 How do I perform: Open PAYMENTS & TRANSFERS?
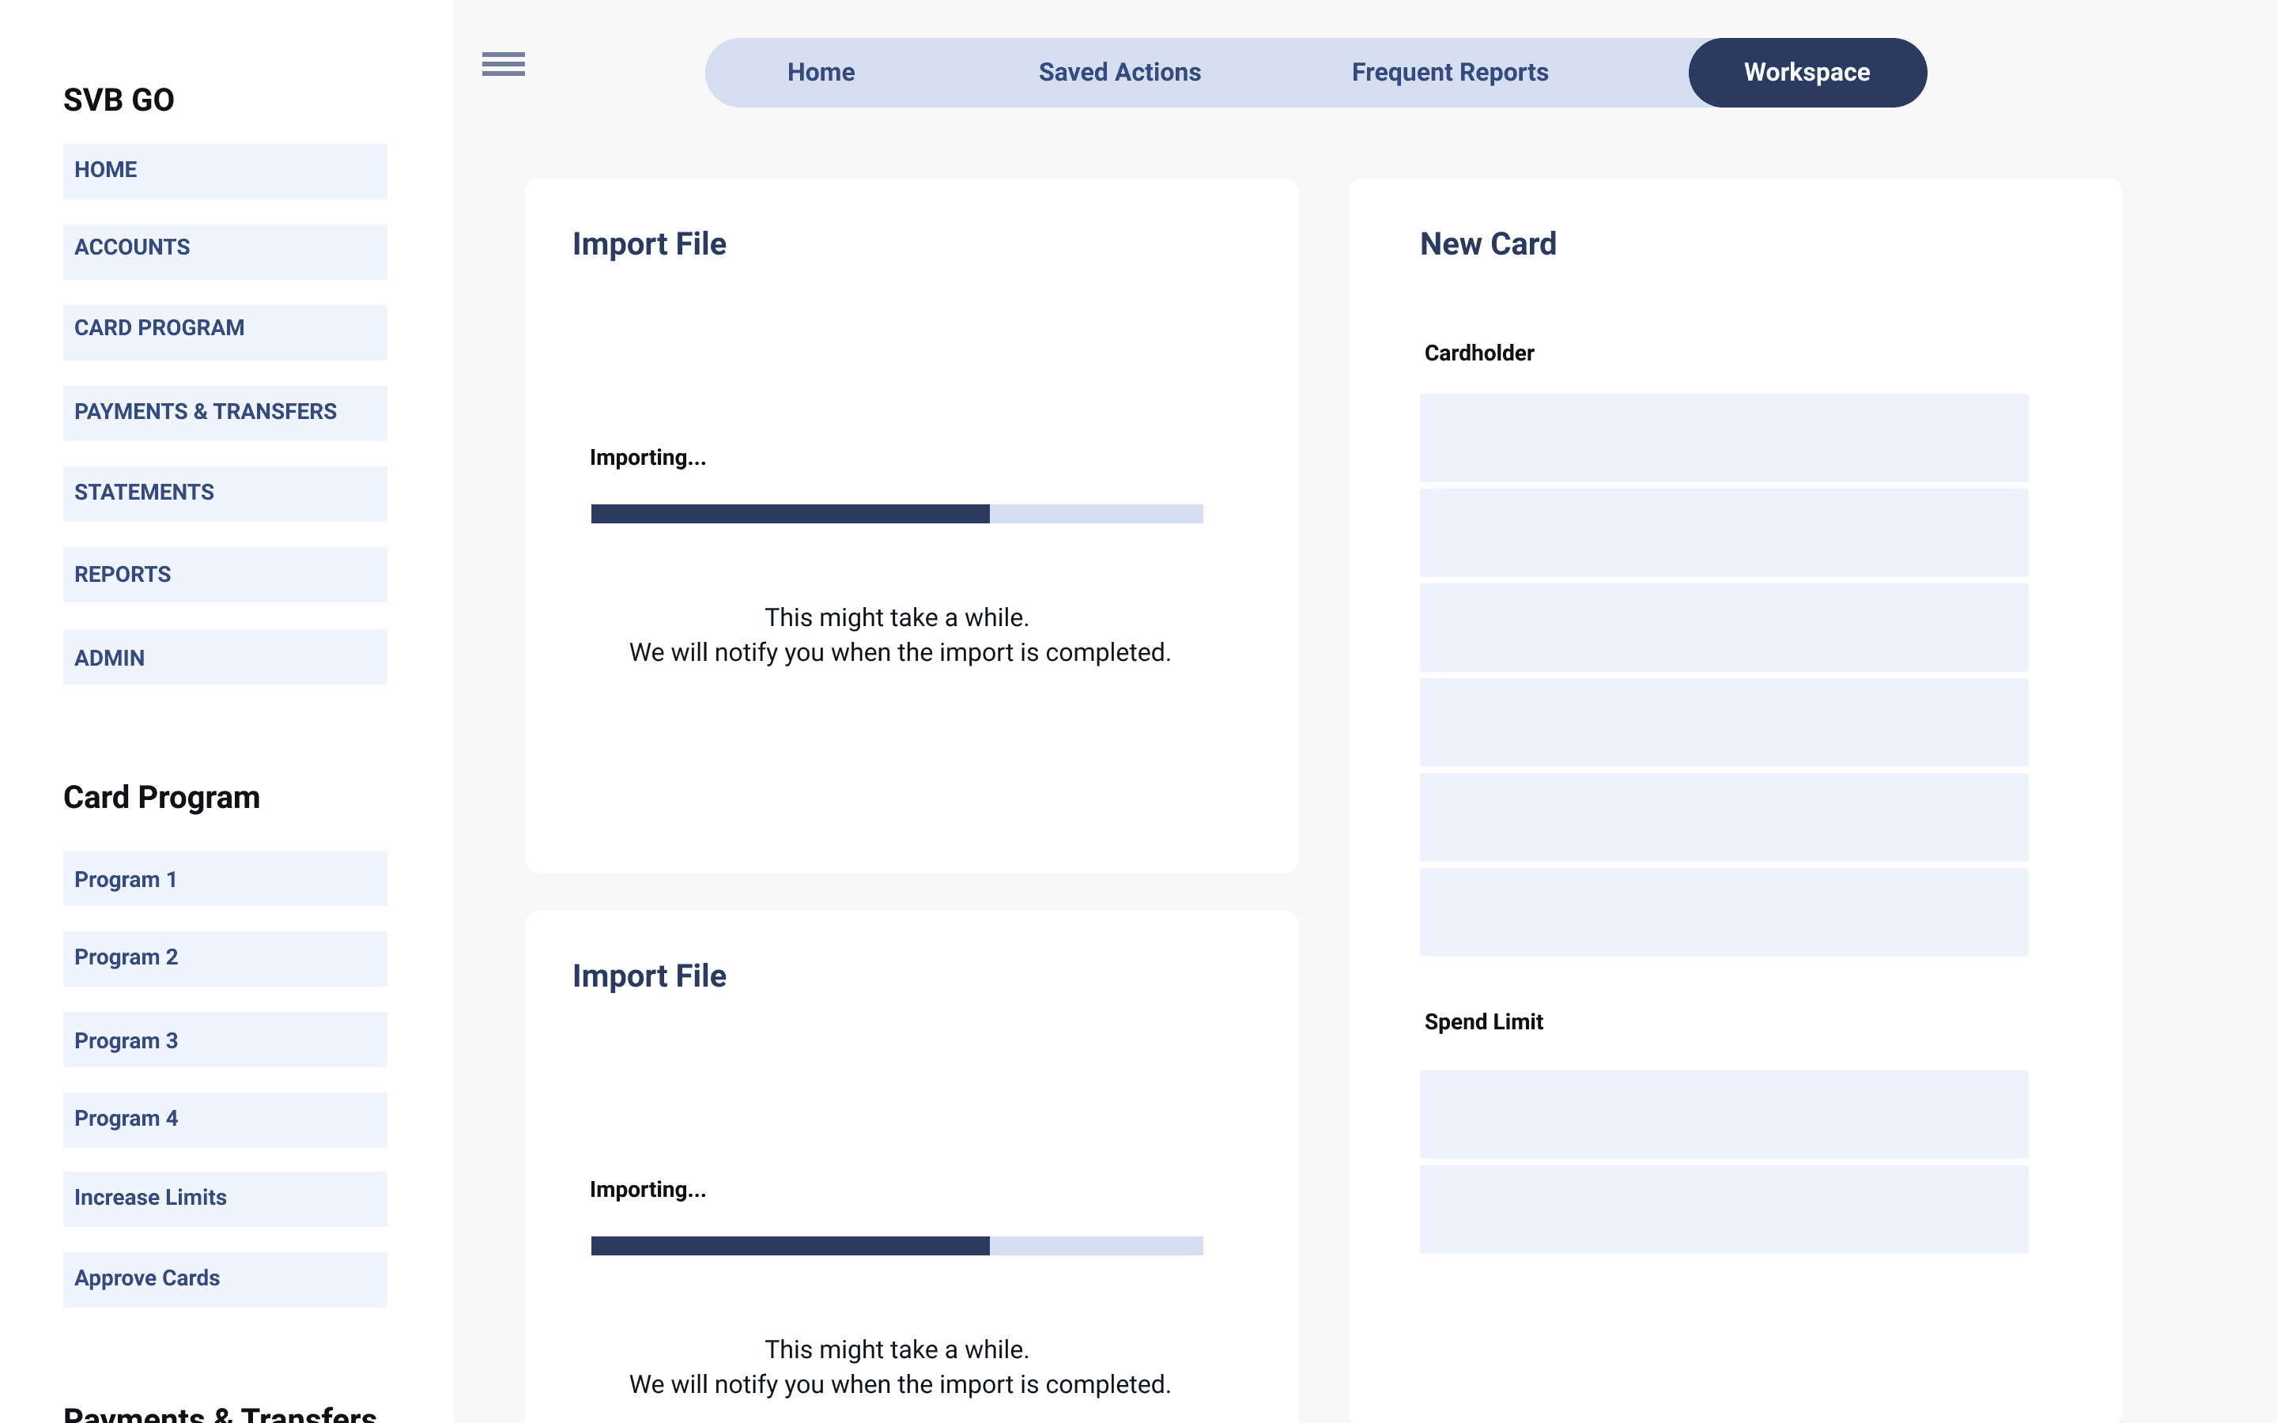(224, 412)
